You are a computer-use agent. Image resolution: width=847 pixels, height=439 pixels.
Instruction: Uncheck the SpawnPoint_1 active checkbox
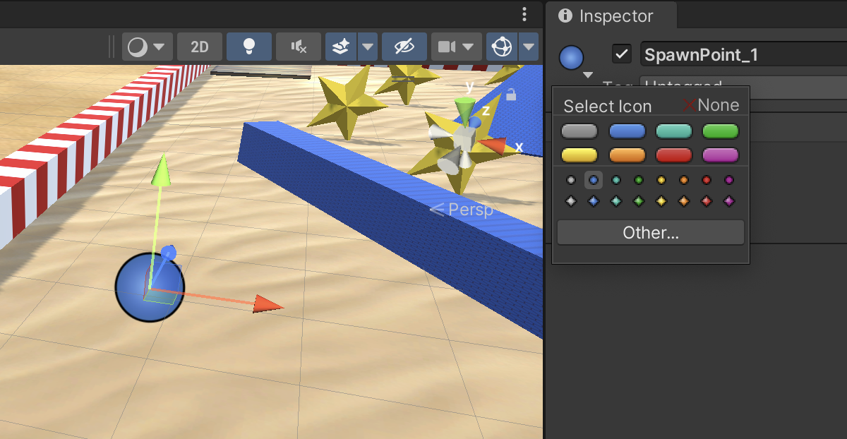pos(622,54)
